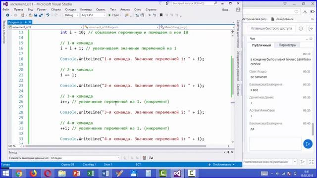Screen dimensions: 317x178
Task: Open the Обозреватель решений side tab
Action: click(x=238, y=66)
